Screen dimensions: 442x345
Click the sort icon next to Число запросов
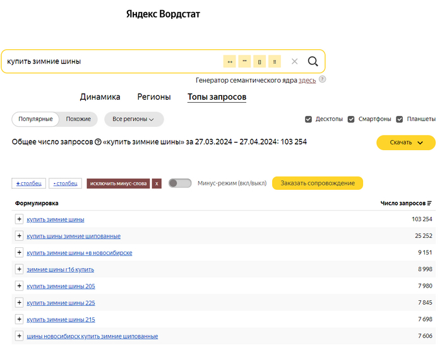point(429,204)
